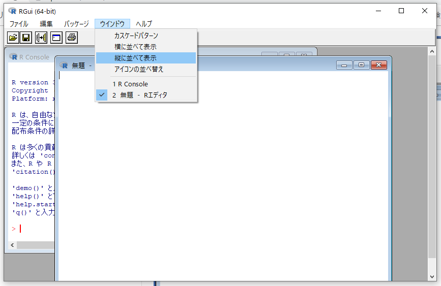
Task: Open the パッケージ menu
Action: click(76, 24)
